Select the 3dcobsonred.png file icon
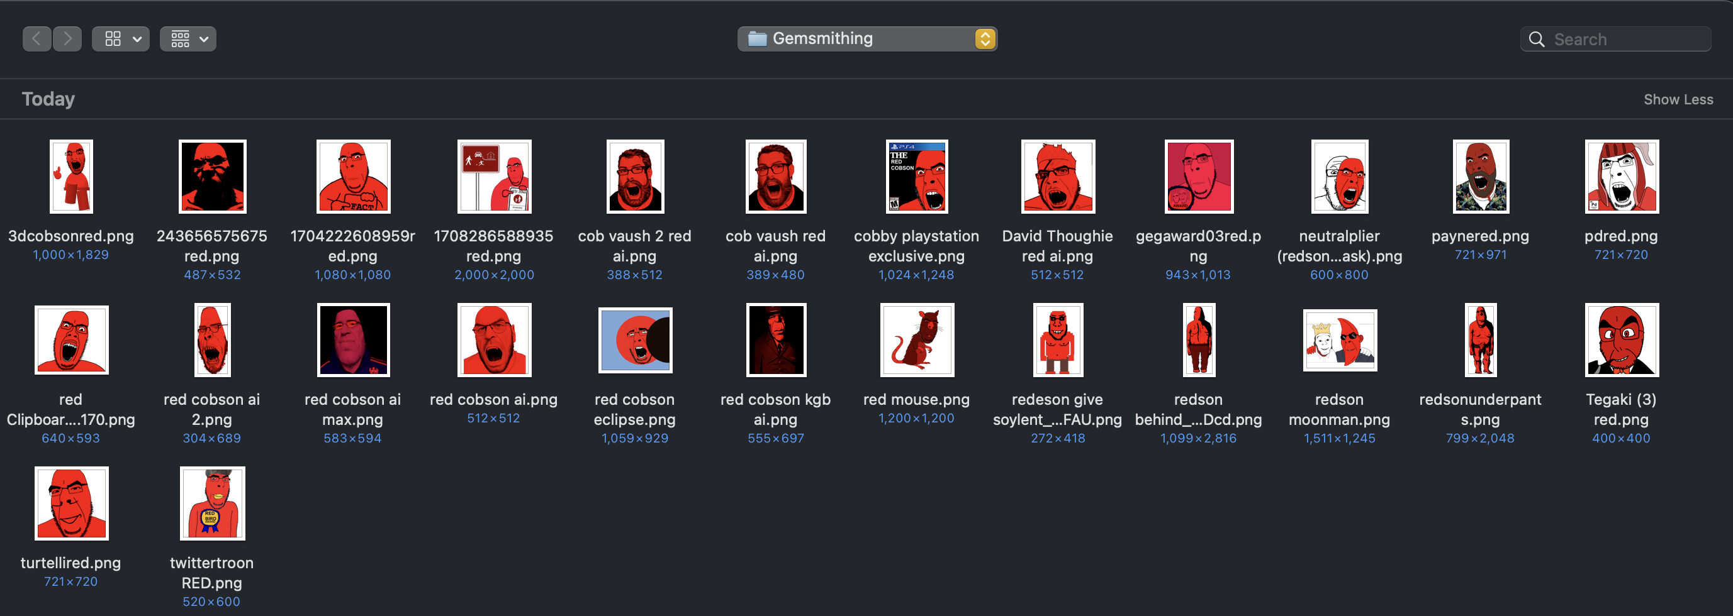The image size is (1733, 616). pyautogui.click(x=71, y=177)
